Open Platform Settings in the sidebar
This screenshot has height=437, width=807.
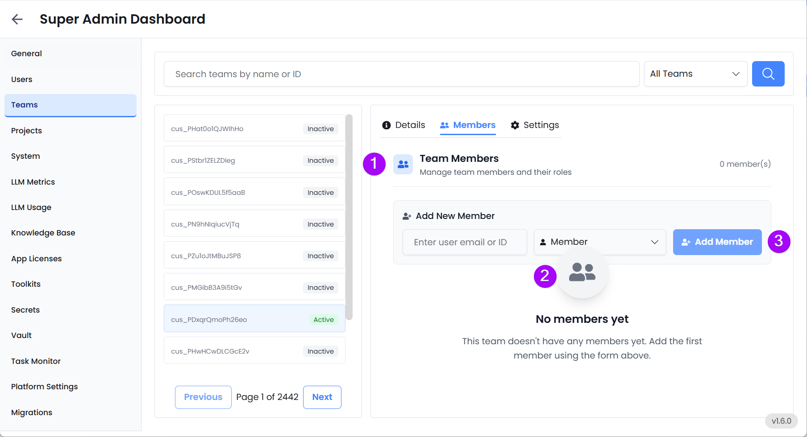[x=71, y=387]
